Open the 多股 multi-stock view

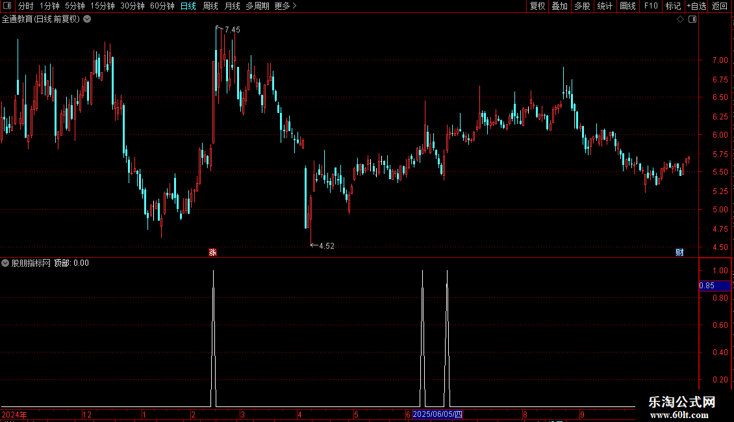coord(582,6)
